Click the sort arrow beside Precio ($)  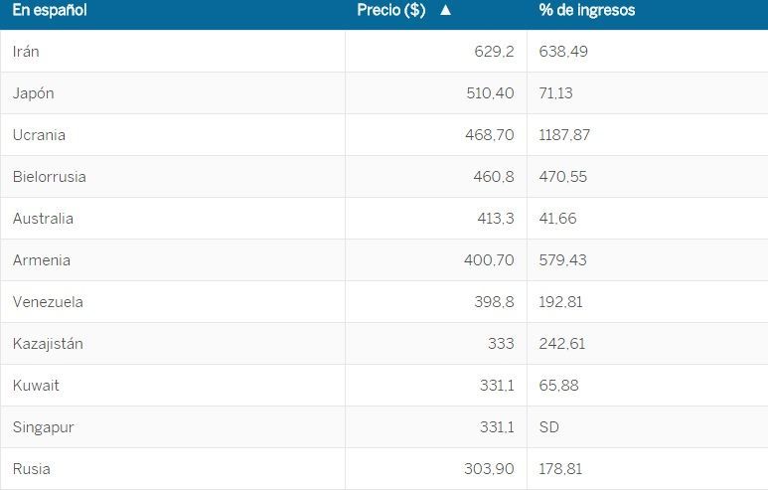point(445,11)
